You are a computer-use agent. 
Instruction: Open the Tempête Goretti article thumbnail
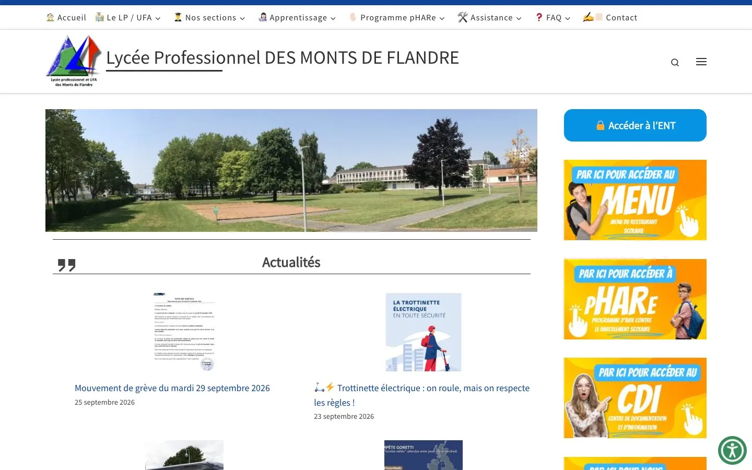(x=424, y=455)
